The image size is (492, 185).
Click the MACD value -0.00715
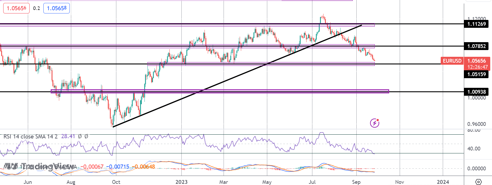118,167
